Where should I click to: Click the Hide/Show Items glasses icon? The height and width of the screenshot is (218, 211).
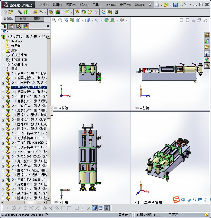pyautogui.click(x=97, y=20)
